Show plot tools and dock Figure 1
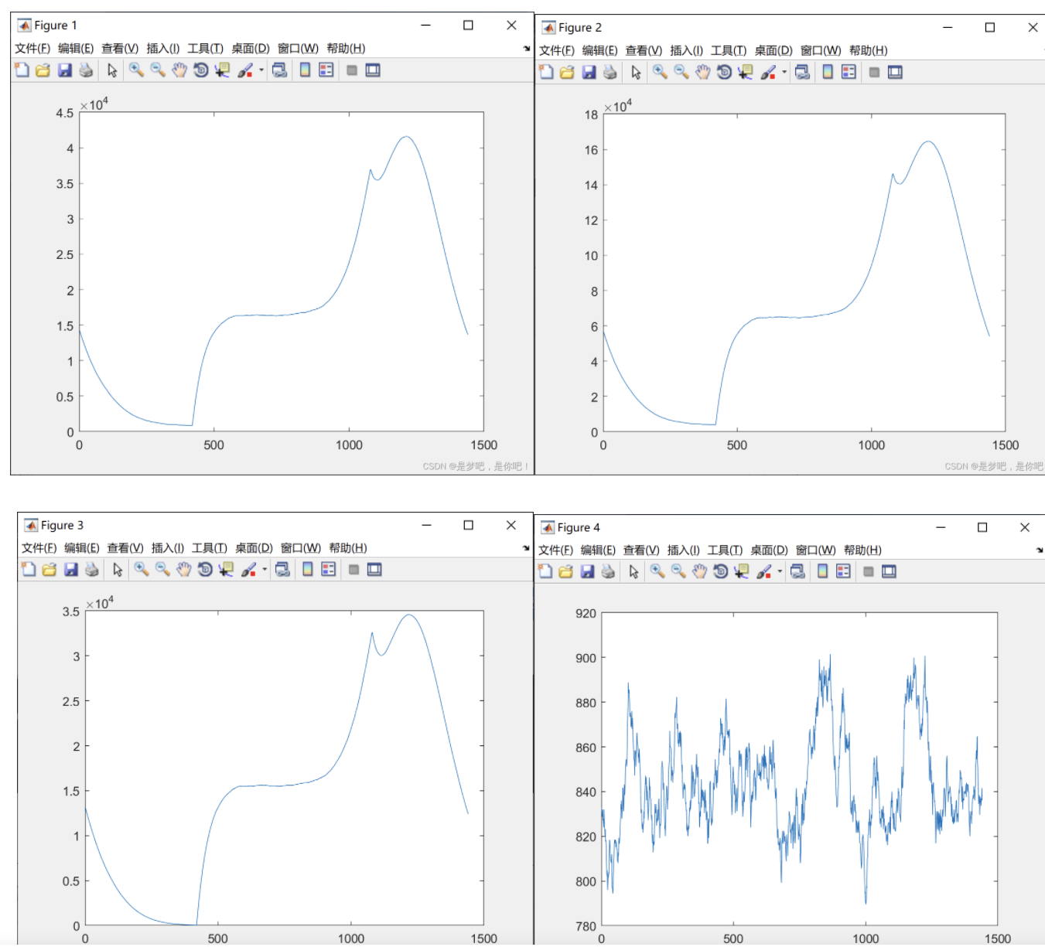The image size is (1045, 947). point(373,70)
